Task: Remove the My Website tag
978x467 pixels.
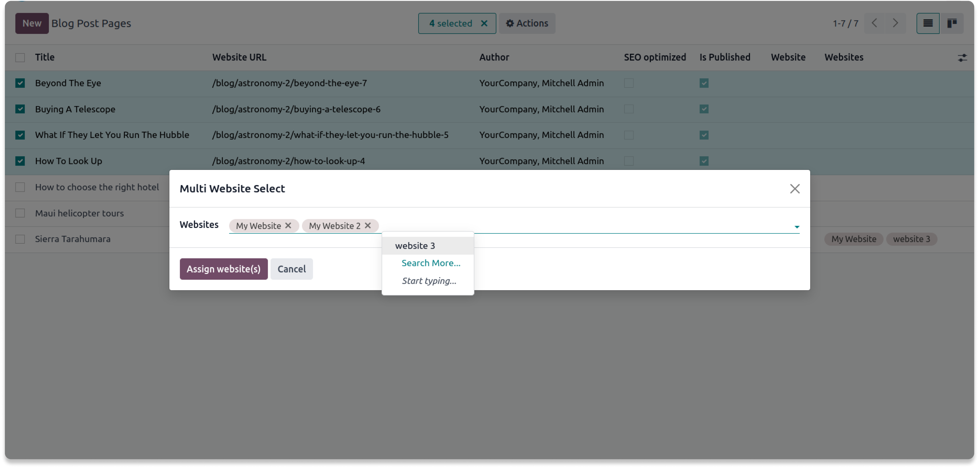Action: point(288,226)
